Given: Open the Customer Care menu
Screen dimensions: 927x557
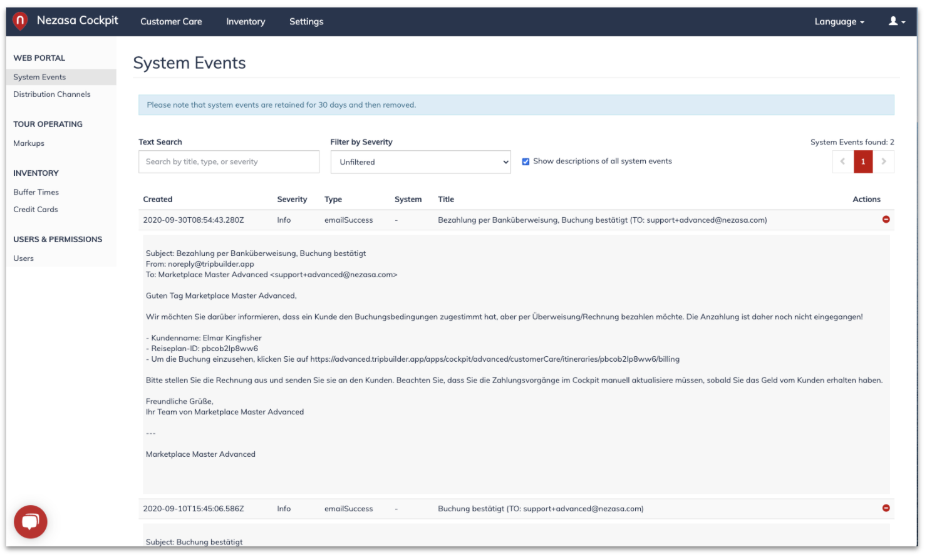Looking at the screenshot, I should click(171, 21).
